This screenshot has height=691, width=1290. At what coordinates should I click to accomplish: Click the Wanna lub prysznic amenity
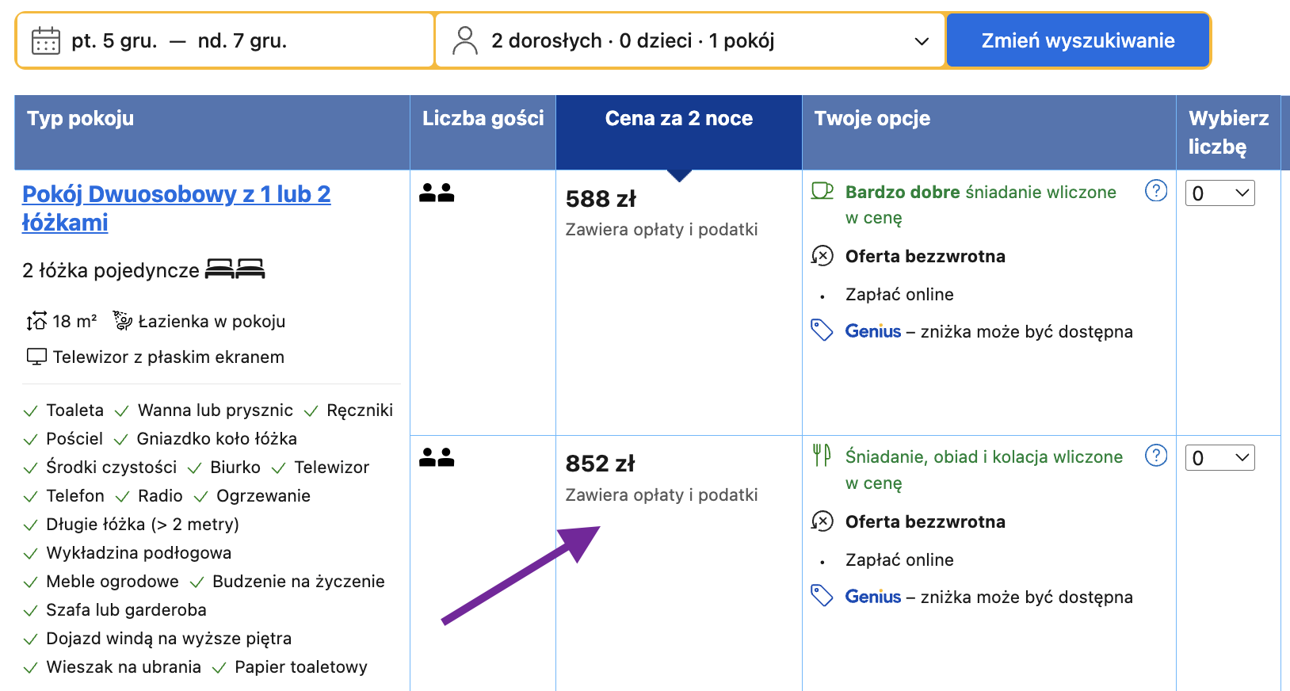click(x=216, y=410)
